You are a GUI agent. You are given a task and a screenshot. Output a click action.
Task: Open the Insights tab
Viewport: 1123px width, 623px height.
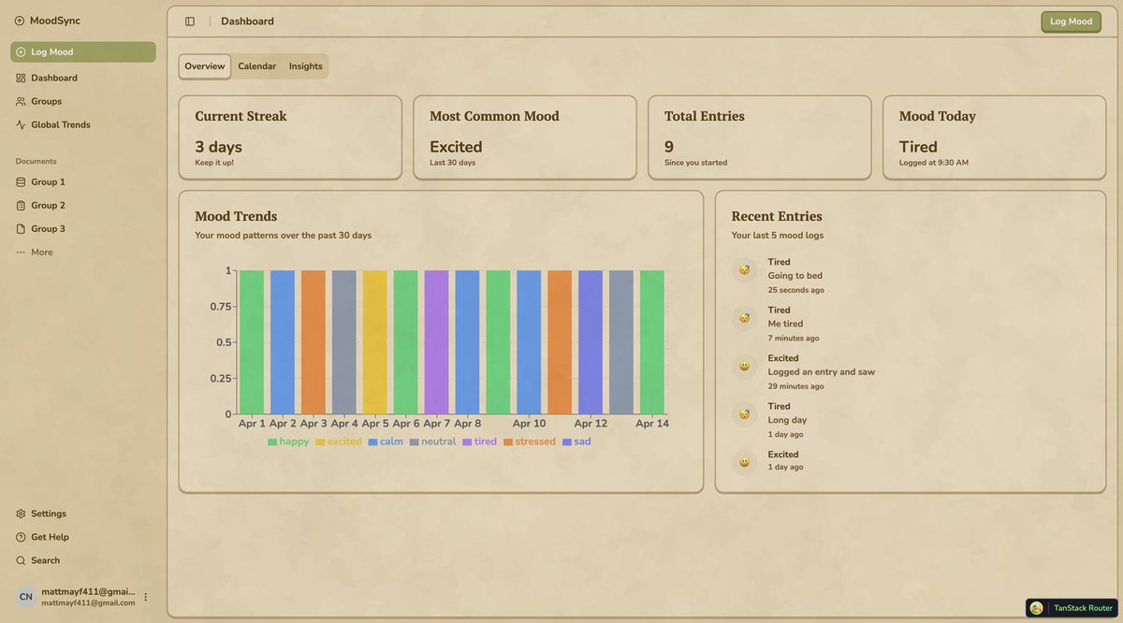tap(306, 66)
